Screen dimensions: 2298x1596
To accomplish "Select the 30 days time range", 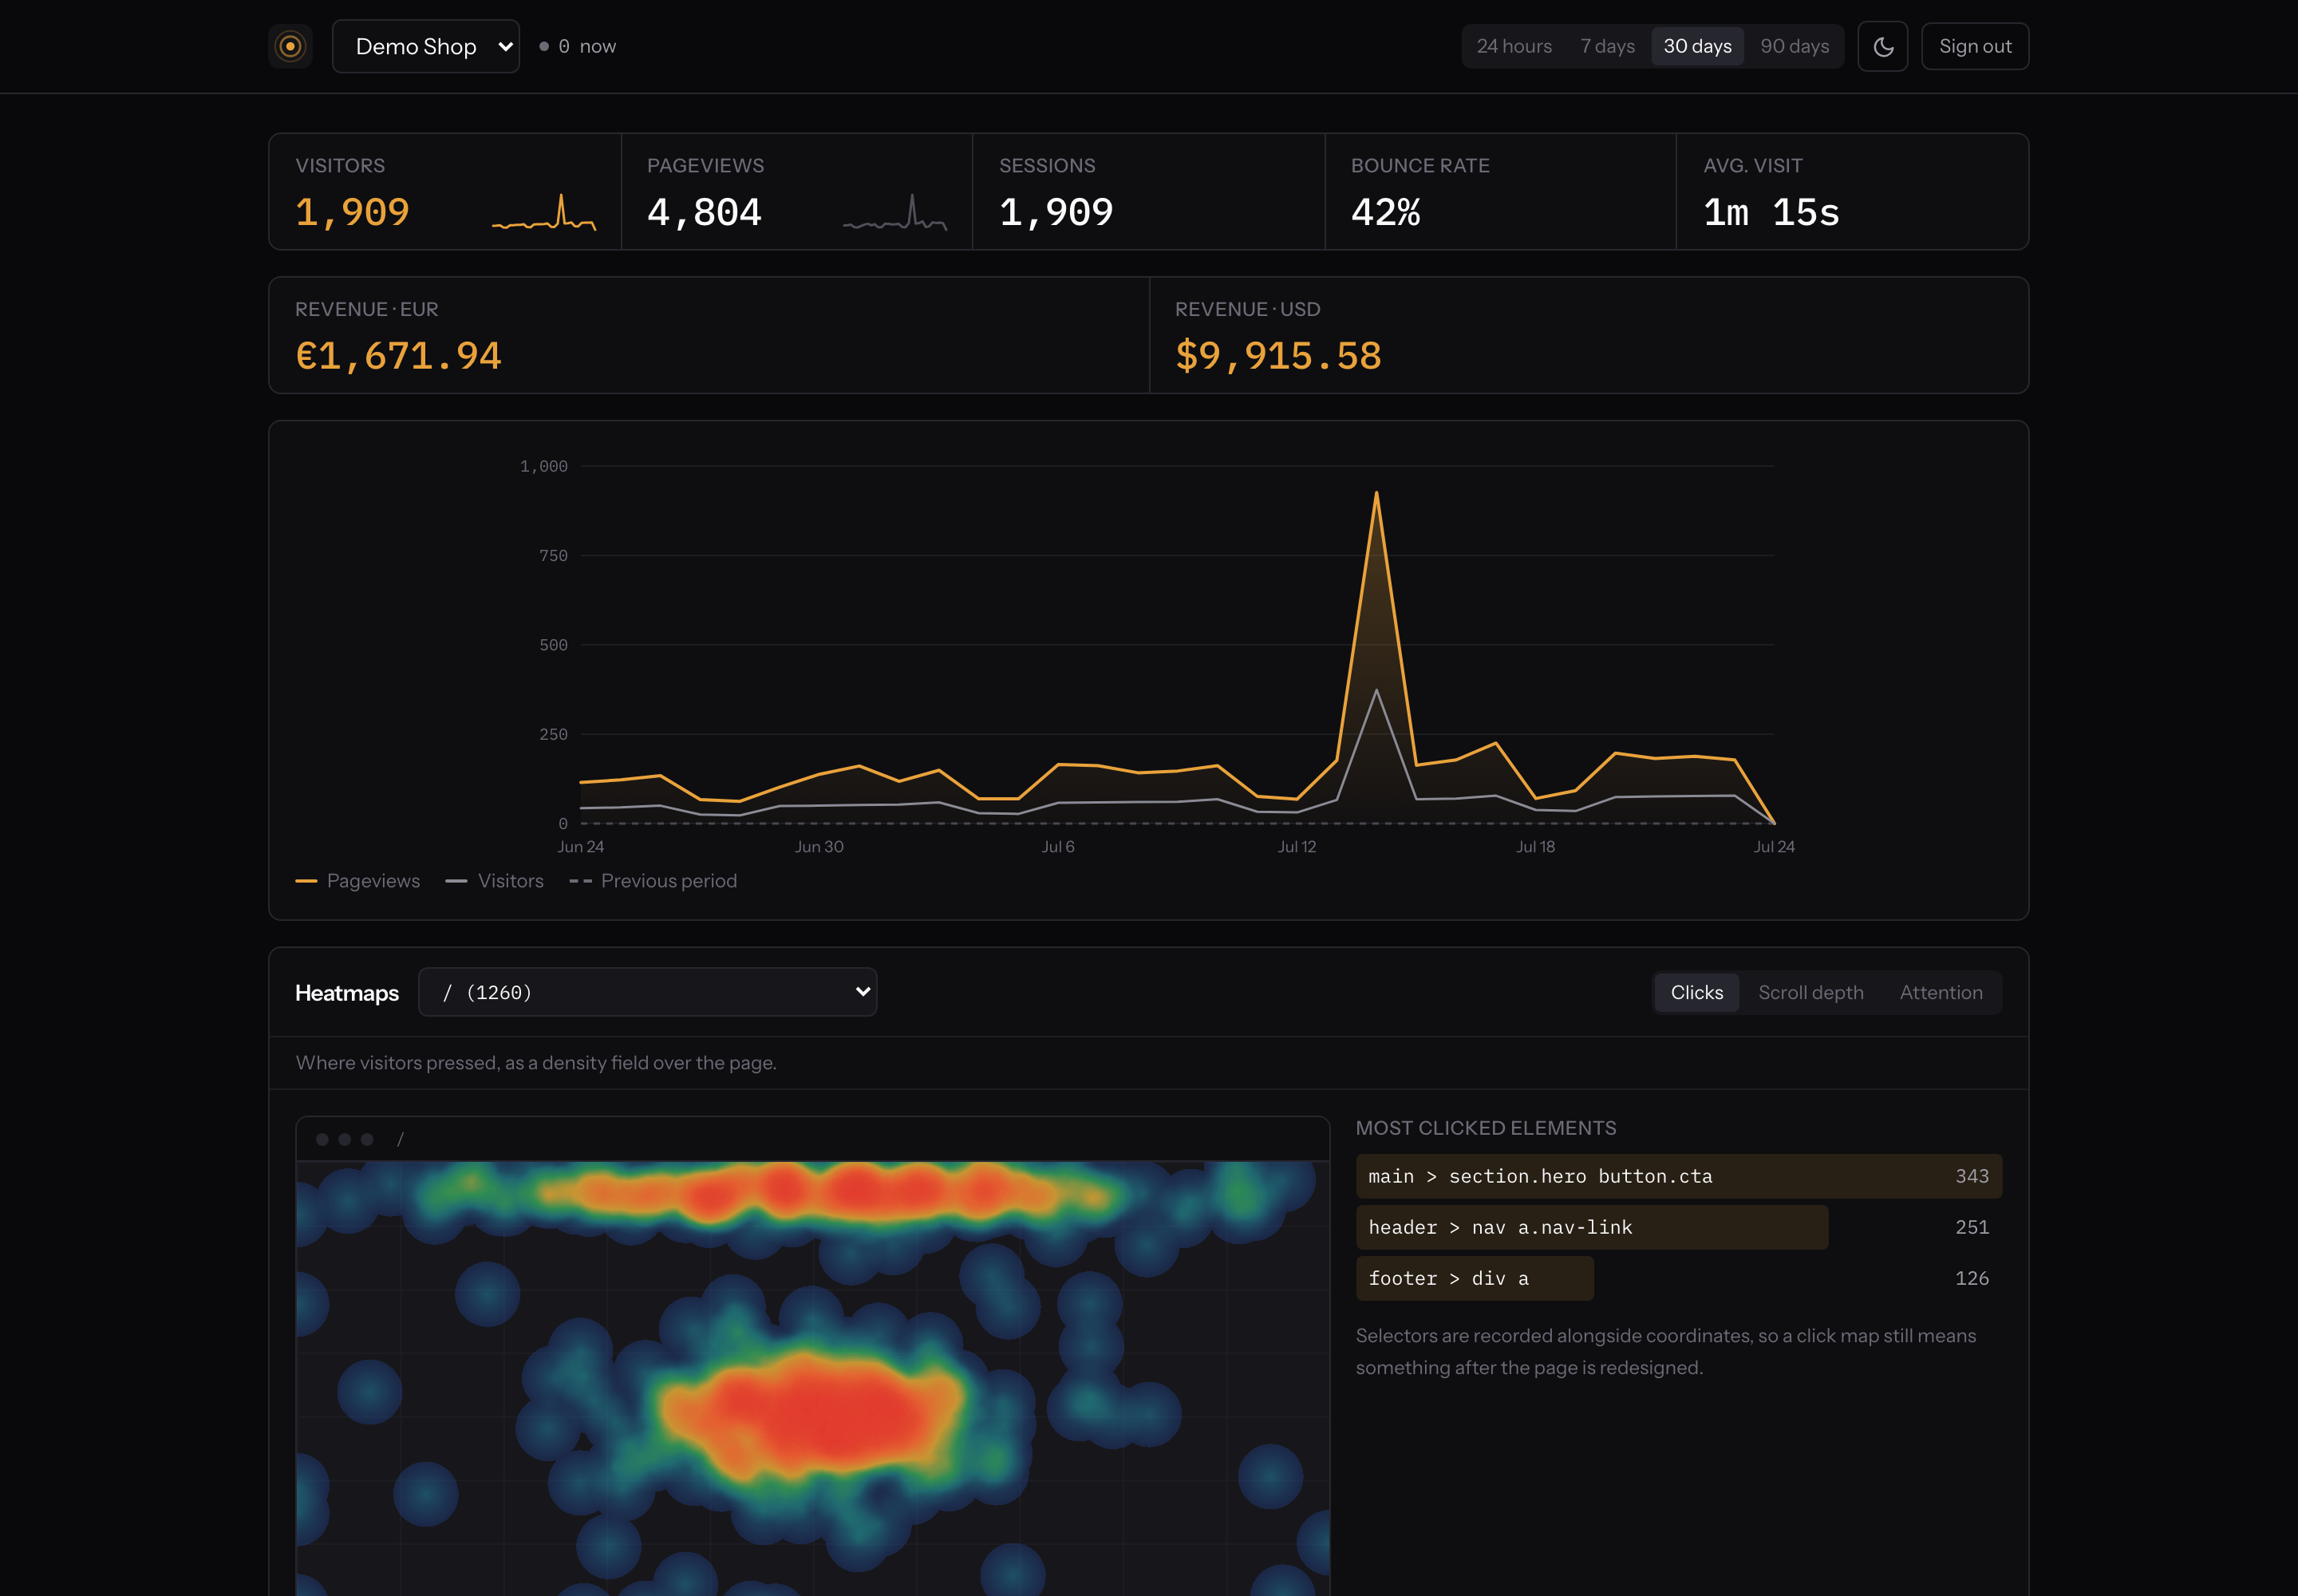I will (1697, 46).
